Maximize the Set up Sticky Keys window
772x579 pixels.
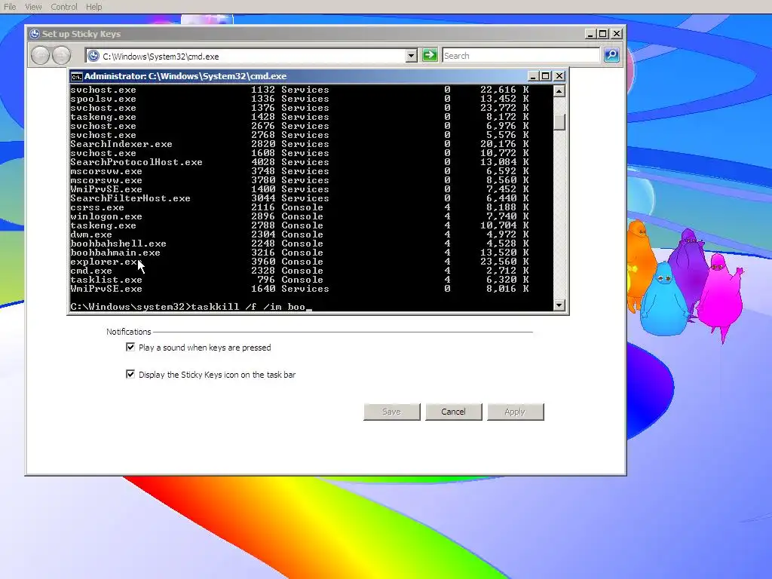(x=603, y=34)
